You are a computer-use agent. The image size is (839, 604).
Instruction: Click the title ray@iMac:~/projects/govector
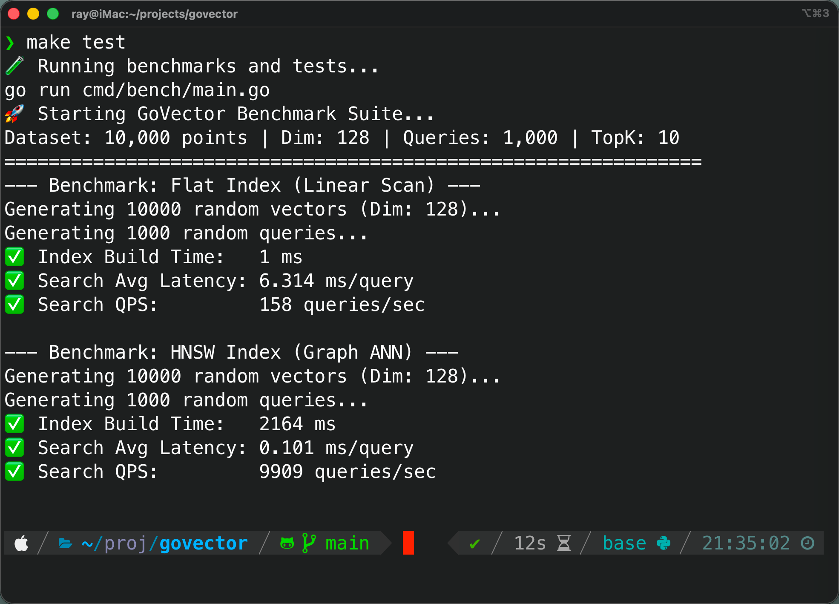tap(155, 14)
